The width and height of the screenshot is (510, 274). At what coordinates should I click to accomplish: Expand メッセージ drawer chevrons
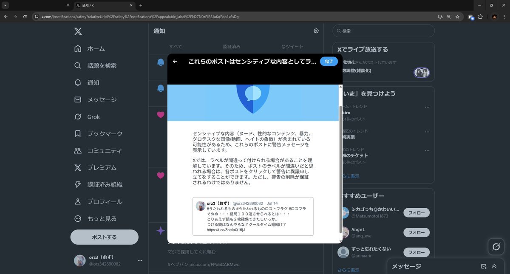tap(494, 266)
